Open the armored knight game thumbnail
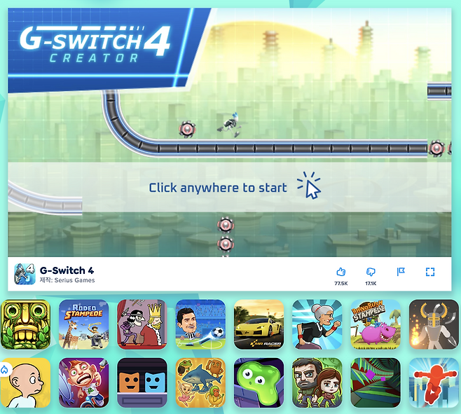The image size is (461, 414). tap(434, 324)
